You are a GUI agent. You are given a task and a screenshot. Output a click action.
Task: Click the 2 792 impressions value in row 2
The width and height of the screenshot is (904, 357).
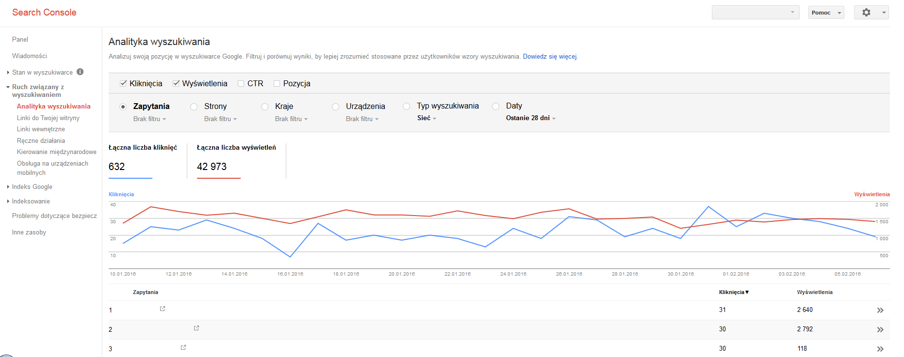(x=805, y=329)
